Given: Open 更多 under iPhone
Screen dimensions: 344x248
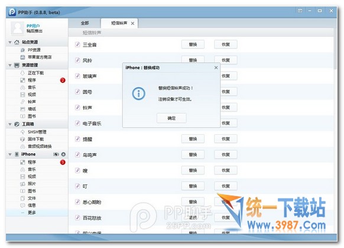Looking at the screenshot, I should pyautogui.click(x=32, y=213).
